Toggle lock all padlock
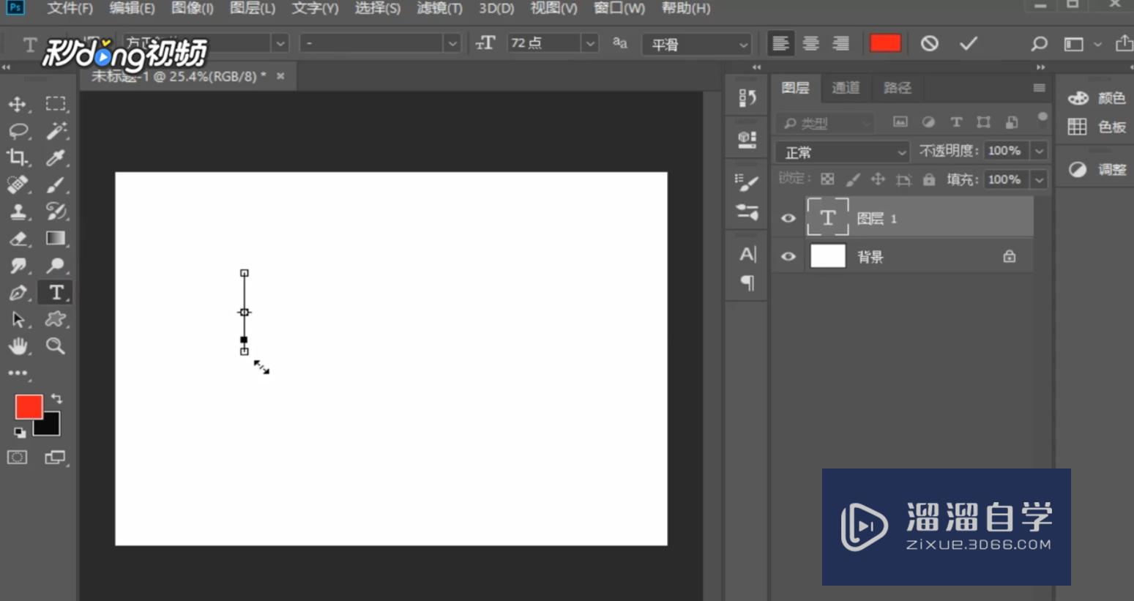The width and height of the screenshot is (1134, 601). pos(929,179)
